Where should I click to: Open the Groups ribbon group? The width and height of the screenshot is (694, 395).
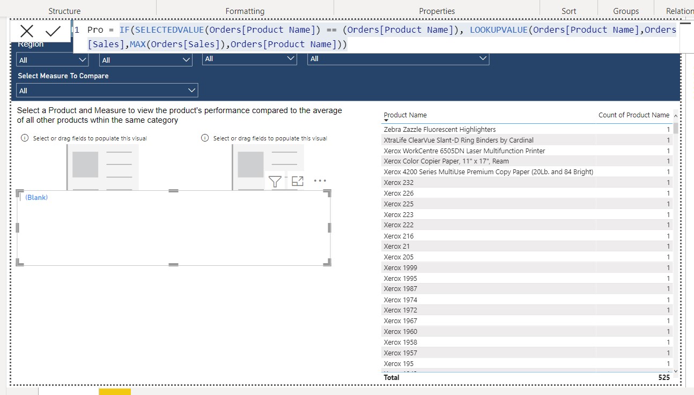tap(626, 11)
